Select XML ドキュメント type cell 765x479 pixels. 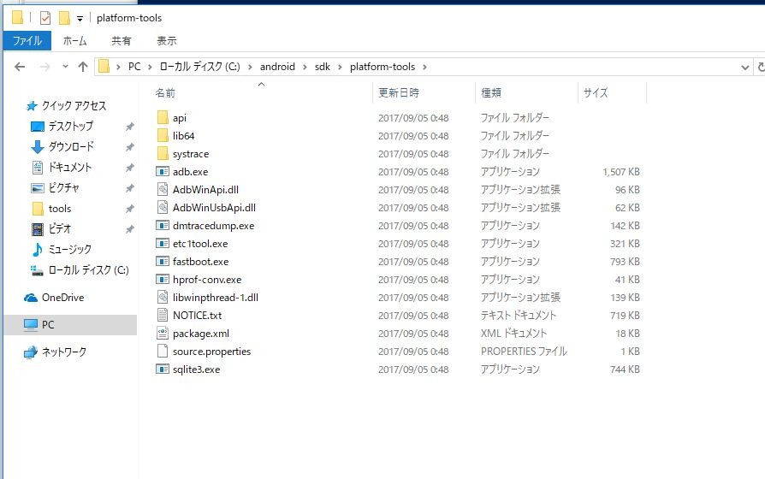coord(513,333)
